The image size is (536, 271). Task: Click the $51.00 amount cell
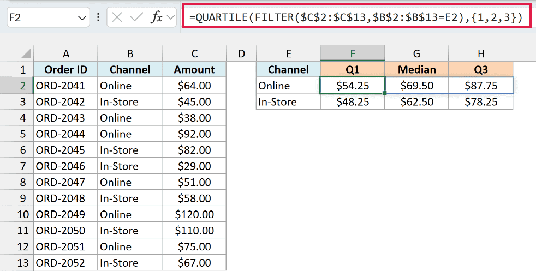(194, 182)
